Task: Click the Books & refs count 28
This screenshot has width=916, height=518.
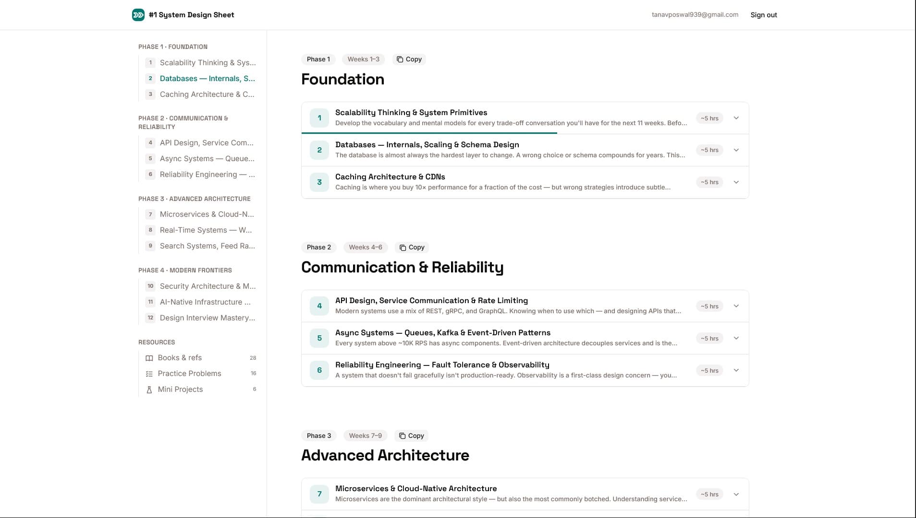Action: [x=253, y=358]
